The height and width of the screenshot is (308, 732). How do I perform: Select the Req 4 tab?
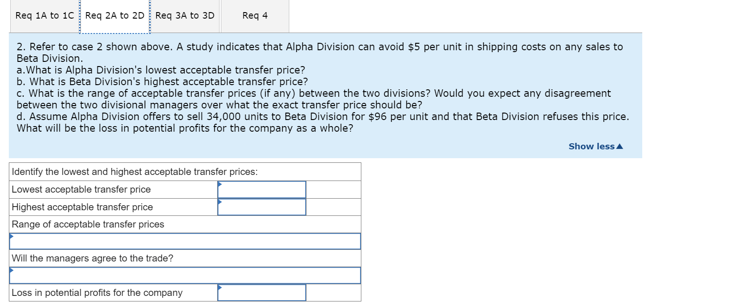254,15
